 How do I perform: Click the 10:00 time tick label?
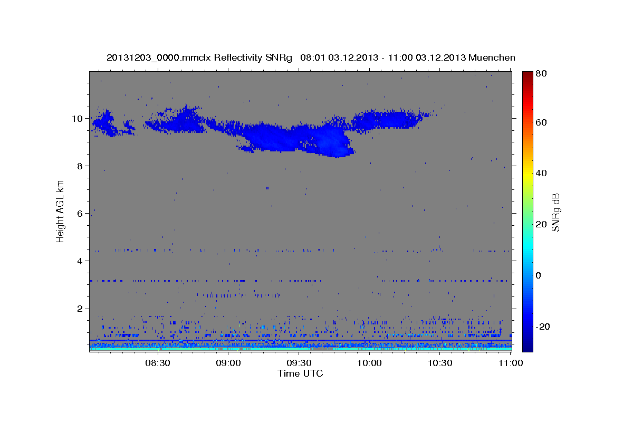[369, 363]
